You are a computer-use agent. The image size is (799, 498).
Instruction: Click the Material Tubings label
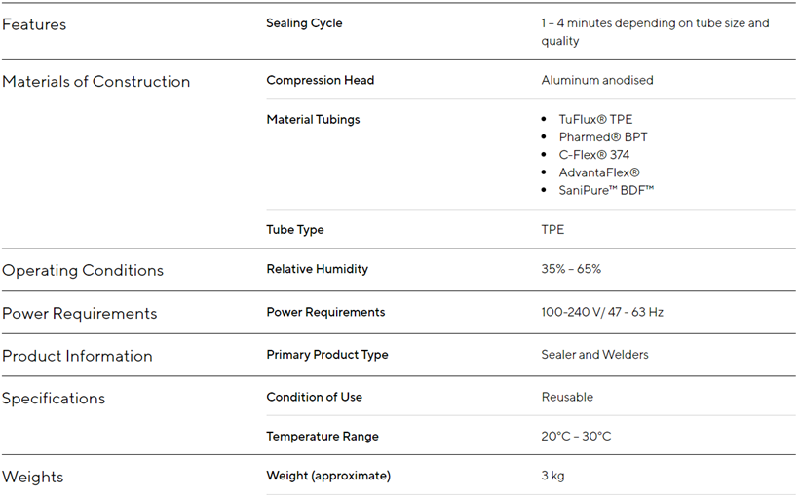313,120
